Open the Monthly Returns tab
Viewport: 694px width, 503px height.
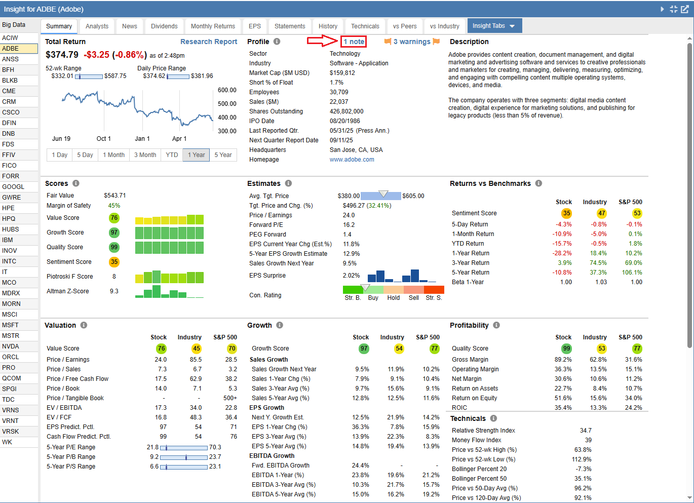pyautogui.click(x=213, y=26)
